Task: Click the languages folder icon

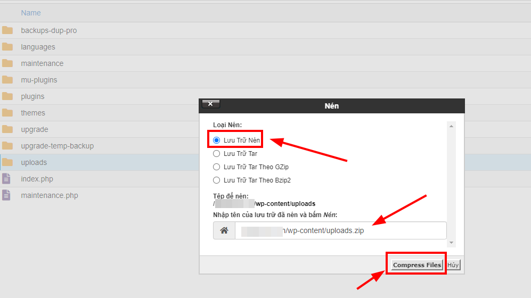Action: point(7,47)
